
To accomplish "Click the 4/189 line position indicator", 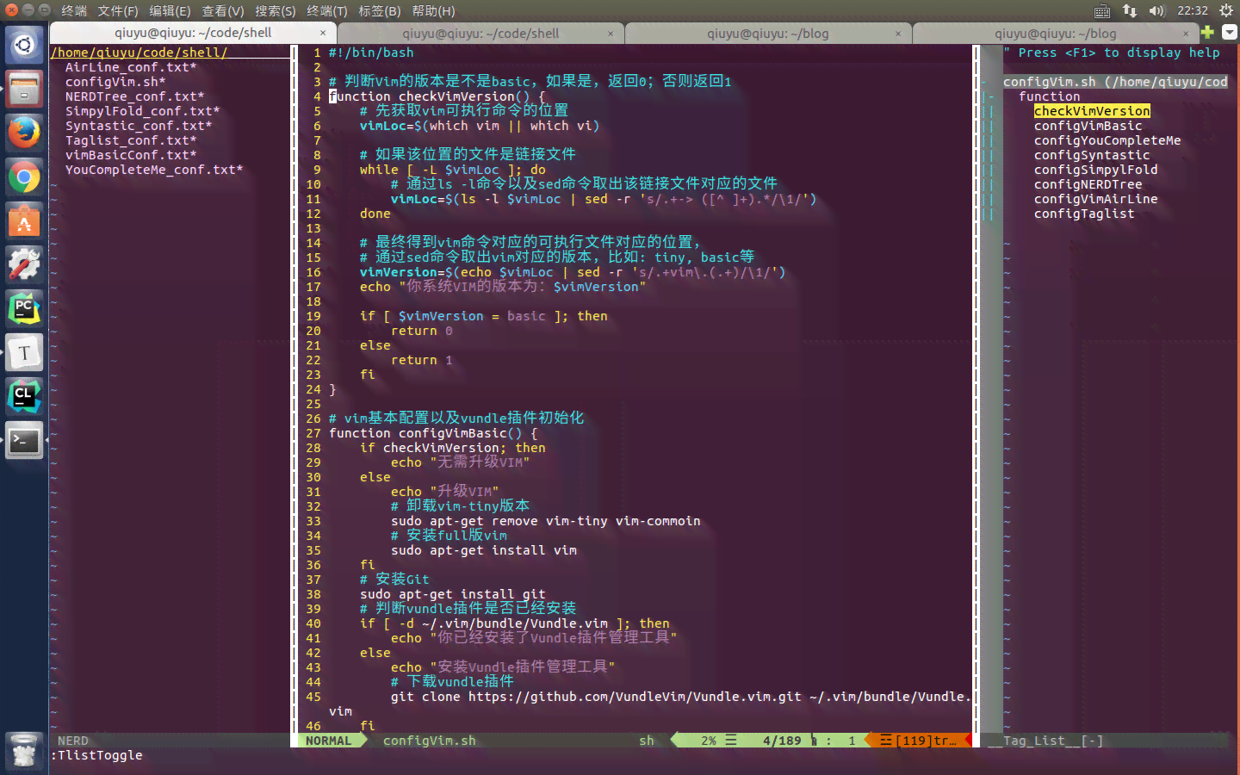I will 782,741.
